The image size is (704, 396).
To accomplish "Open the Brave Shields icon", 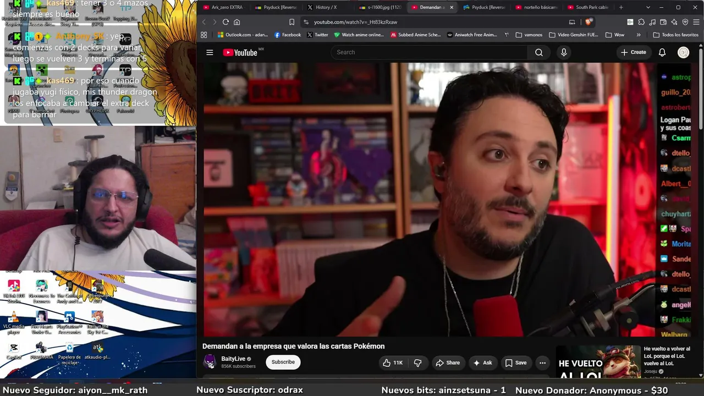I will click(x=588, y=22).
